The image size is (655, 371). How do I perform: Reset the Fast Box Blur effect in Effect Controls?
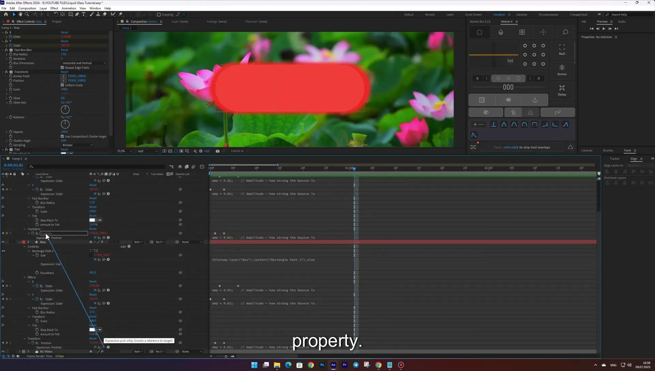point(64,50)
